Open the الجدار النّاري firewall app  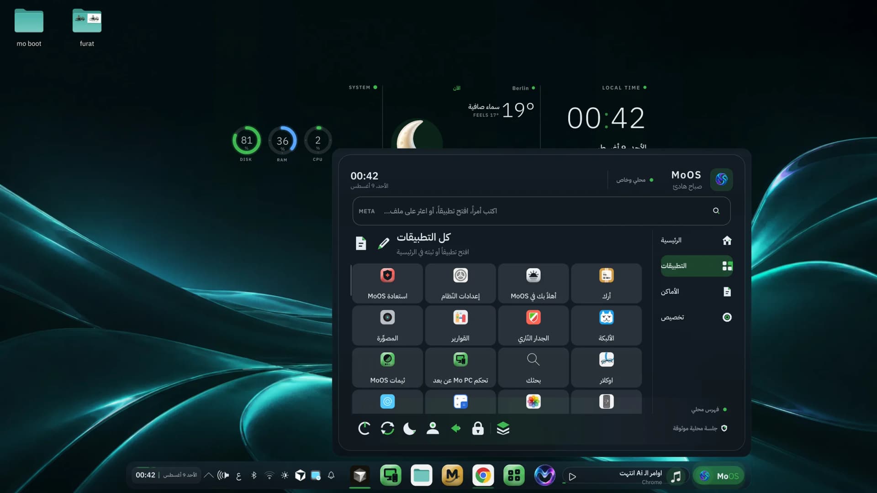534,325
